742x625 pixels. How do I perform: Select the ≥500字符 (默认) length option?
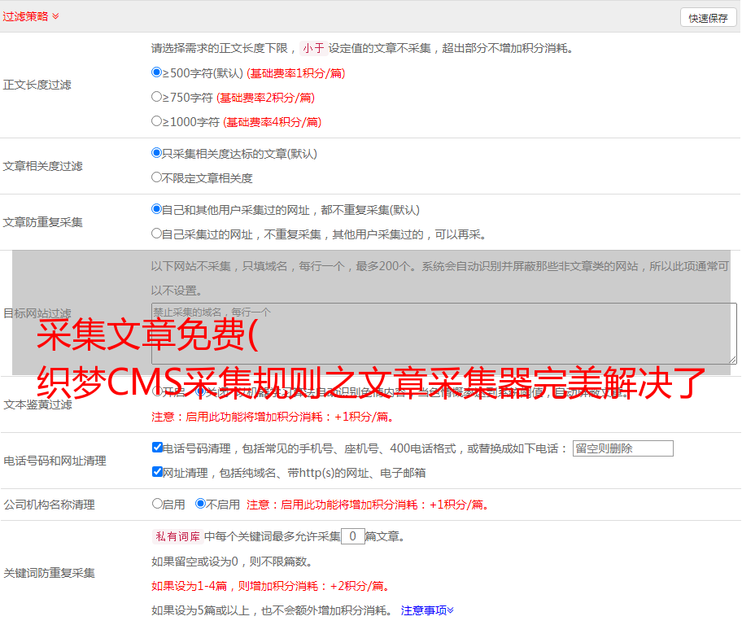click(x=157, y=72)
